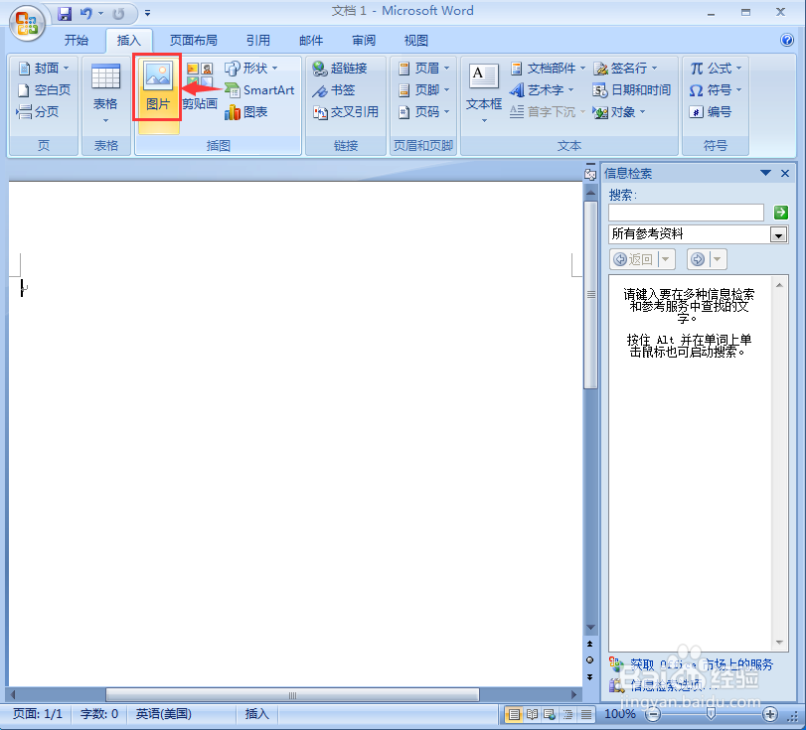Open the 页眉 header dropdown
Screen dimensions: 806x730
[423, 68]
